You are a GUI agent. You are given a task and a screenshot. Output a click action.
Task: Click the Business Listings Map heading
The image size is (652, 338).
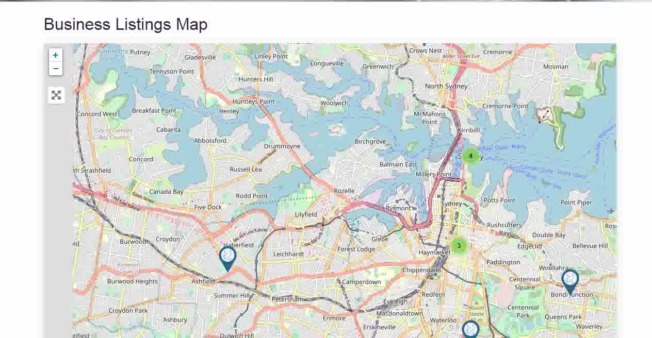pos(126,24)
